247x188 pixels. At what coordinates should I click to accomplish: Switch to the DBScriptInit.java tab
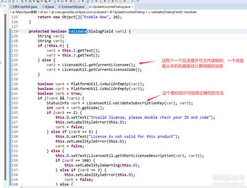[x=23, y=6]
